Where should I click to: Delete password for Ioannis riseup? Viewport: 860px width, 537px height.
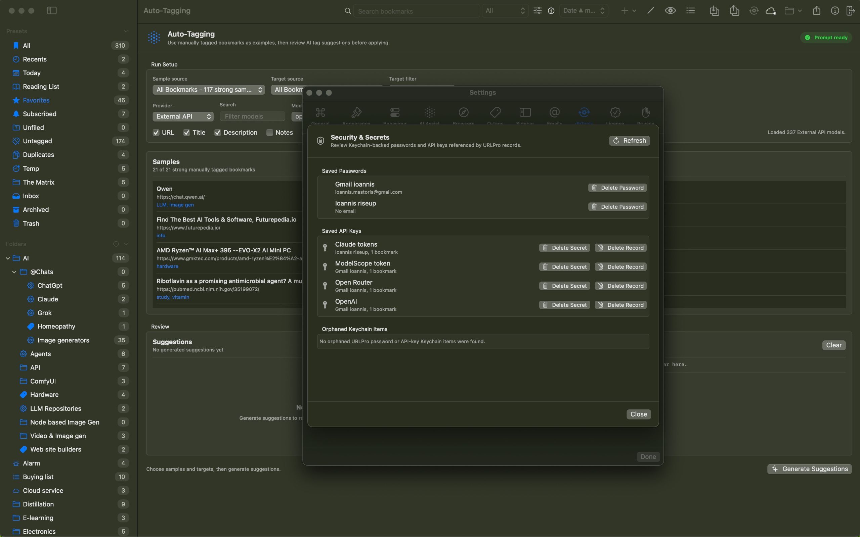617,207
